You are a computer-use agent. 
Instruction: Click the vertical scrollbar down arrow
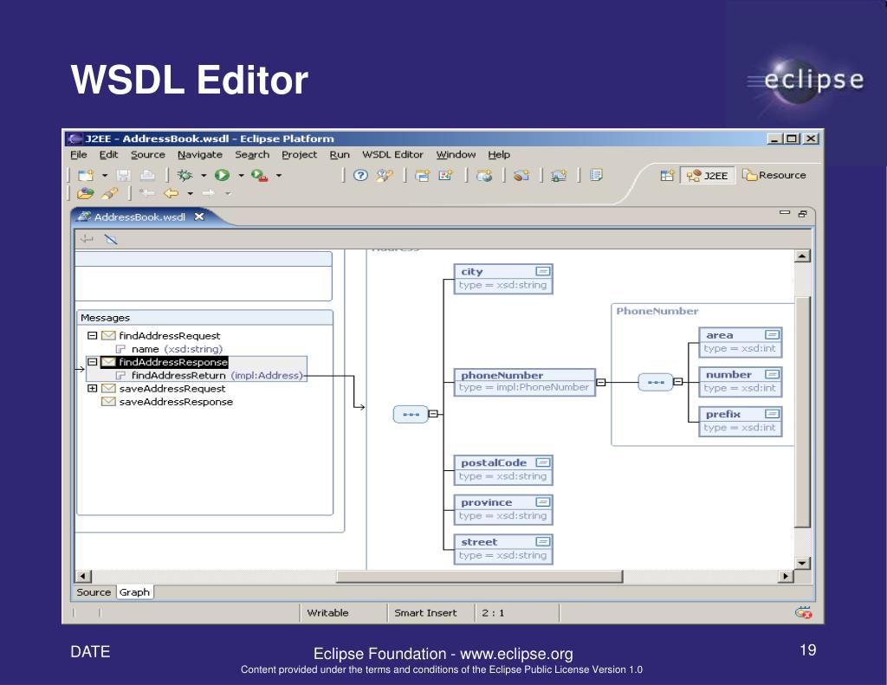pos(802,563)
